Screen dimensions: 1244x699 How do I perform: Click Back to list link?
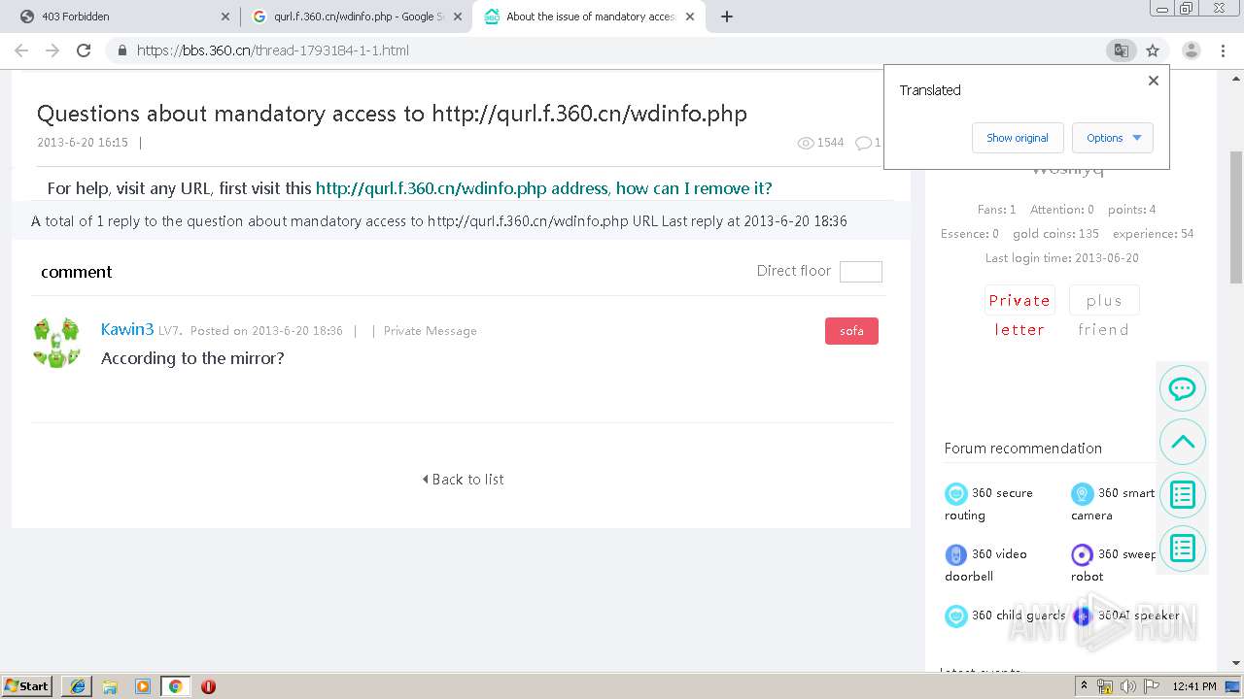click(x=464, y=480)
